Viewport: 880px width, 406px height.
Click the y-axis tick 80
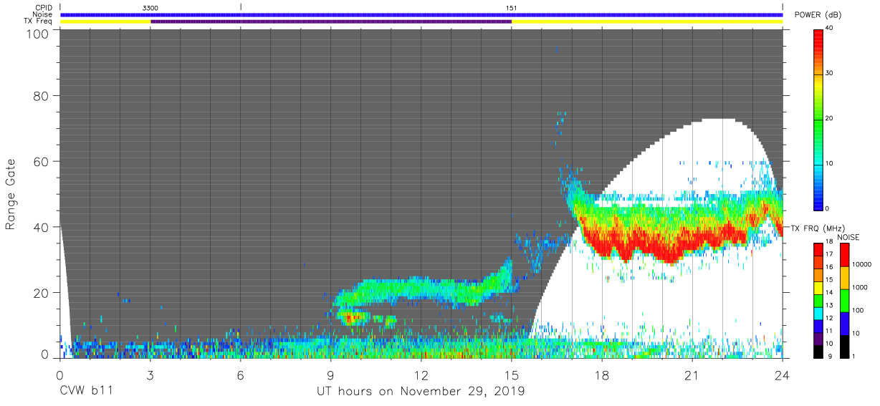click(41, 97)
